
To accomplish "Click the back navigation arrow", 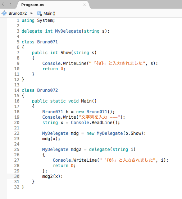I will click(x=3, y=4).
